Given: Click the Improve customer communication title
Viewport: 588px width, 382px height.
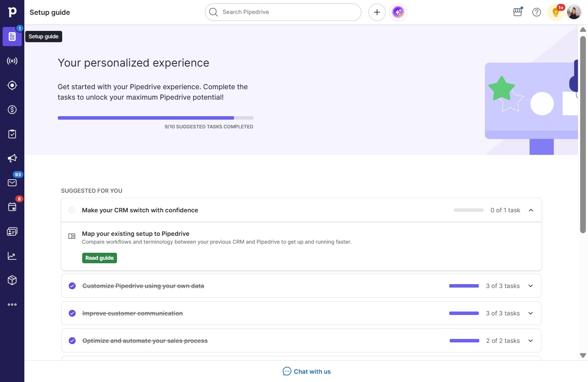Looking at the screenshot, I should [x=133, y=313].
